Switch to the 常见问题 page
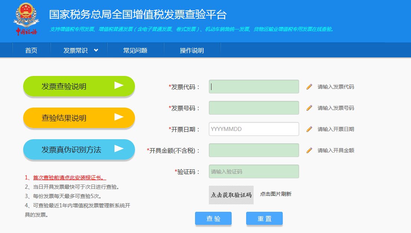Image resolution: width=411 pixels, height=233 pixels. 135,50
